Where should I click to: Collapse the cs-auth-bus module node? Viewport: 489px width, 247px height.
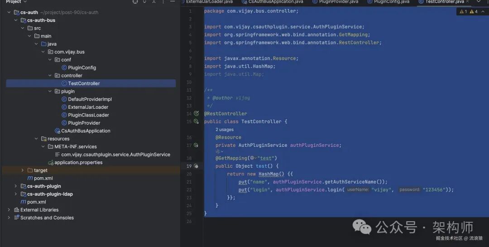point(15,20)
